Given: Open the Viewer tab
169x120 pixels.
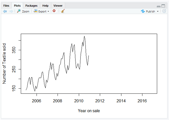Looking at the screenshot, I should pyautogui.click(x=58, y=6).
